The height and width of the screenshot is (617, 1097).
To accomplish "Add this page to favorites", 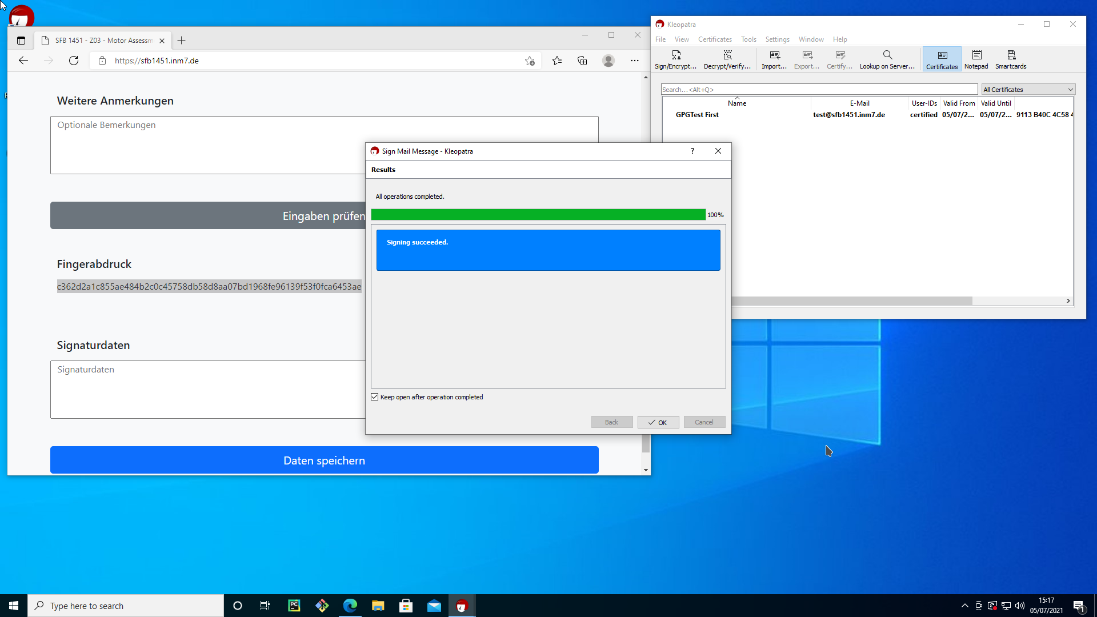I will point(530,61).
